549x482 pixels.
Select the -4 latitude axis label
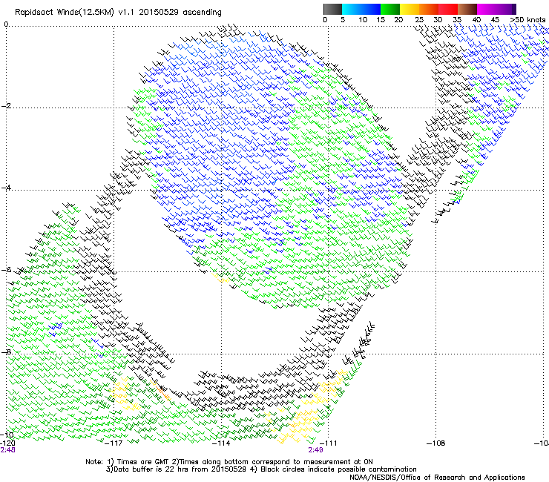pos(6,188)
